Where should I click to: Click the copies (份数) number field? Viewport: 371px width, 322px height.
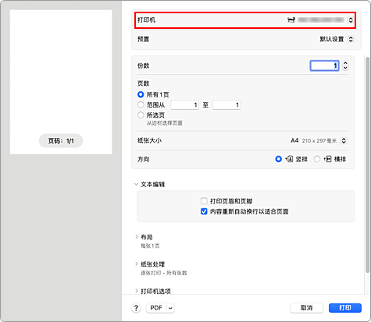324,65
